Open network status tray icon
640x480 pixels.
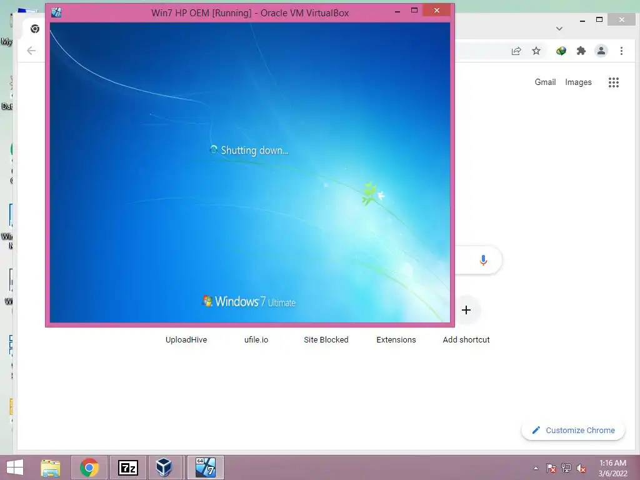click(x=566, y=468)
